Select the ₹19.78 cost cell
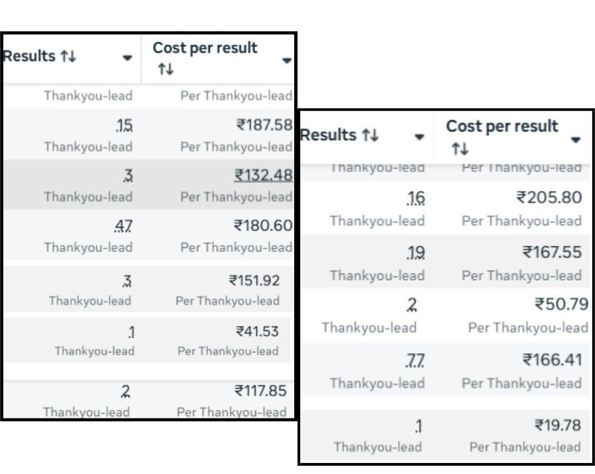The width and height of the screenshot is (595, 474). (x=558, y=425)
